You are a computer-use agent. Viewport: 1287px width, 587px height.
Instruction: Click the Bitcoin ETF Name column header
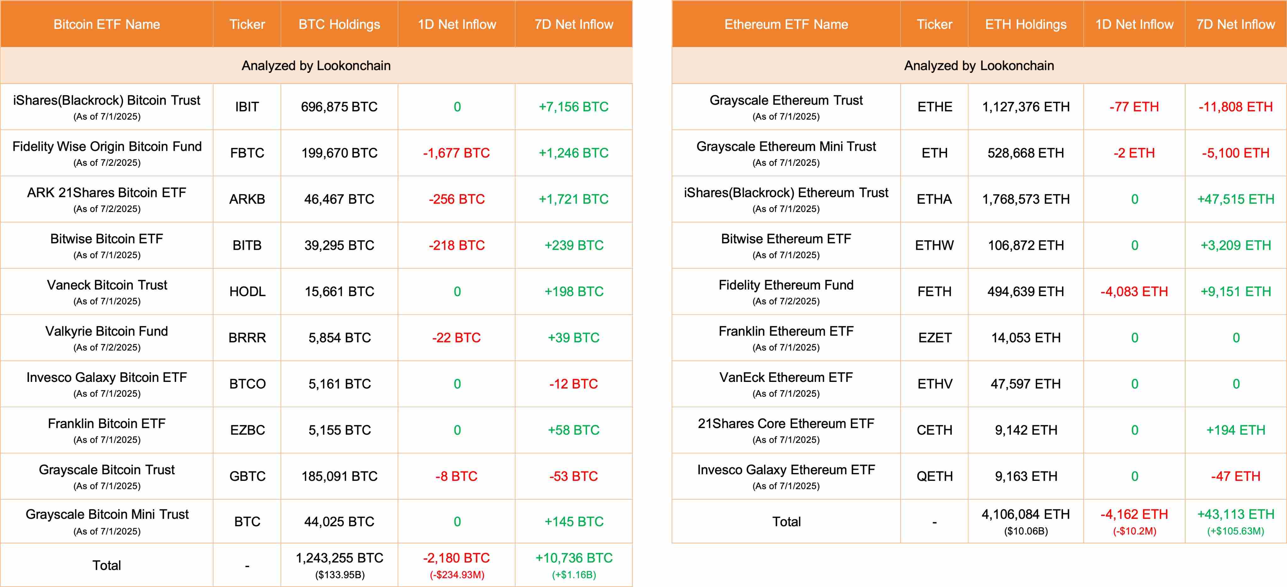(x=107, y=24)
